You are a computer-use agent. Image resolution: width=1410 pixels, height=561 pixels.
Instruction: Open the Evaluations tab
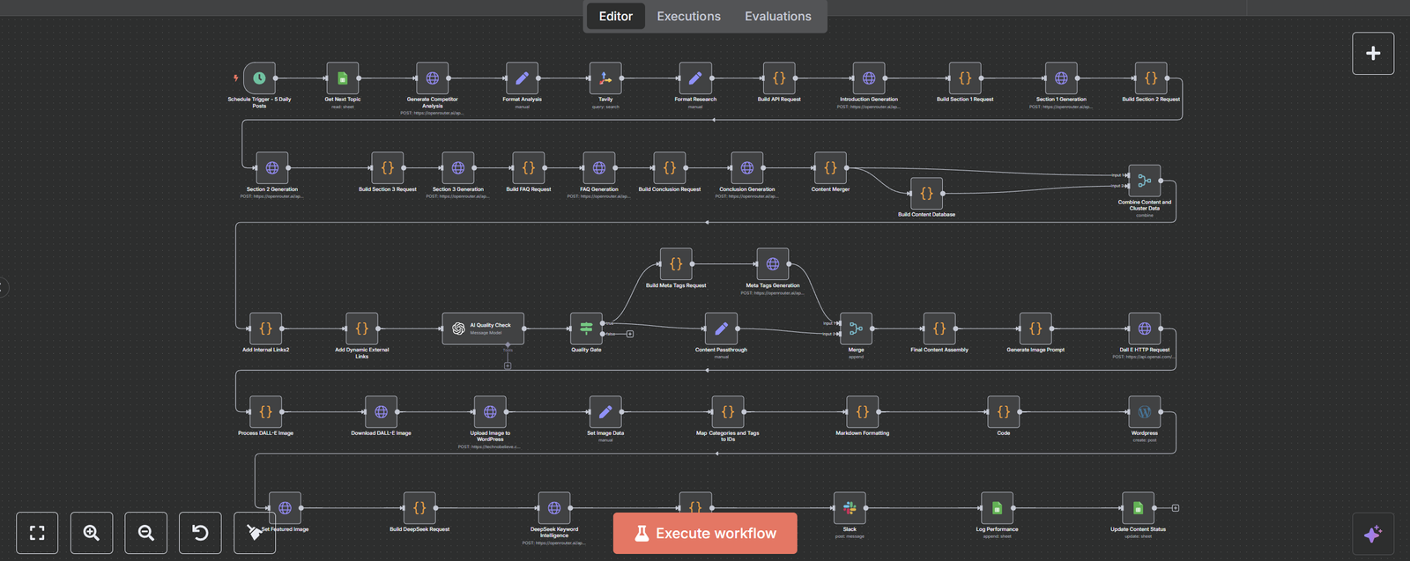(778, 16)
